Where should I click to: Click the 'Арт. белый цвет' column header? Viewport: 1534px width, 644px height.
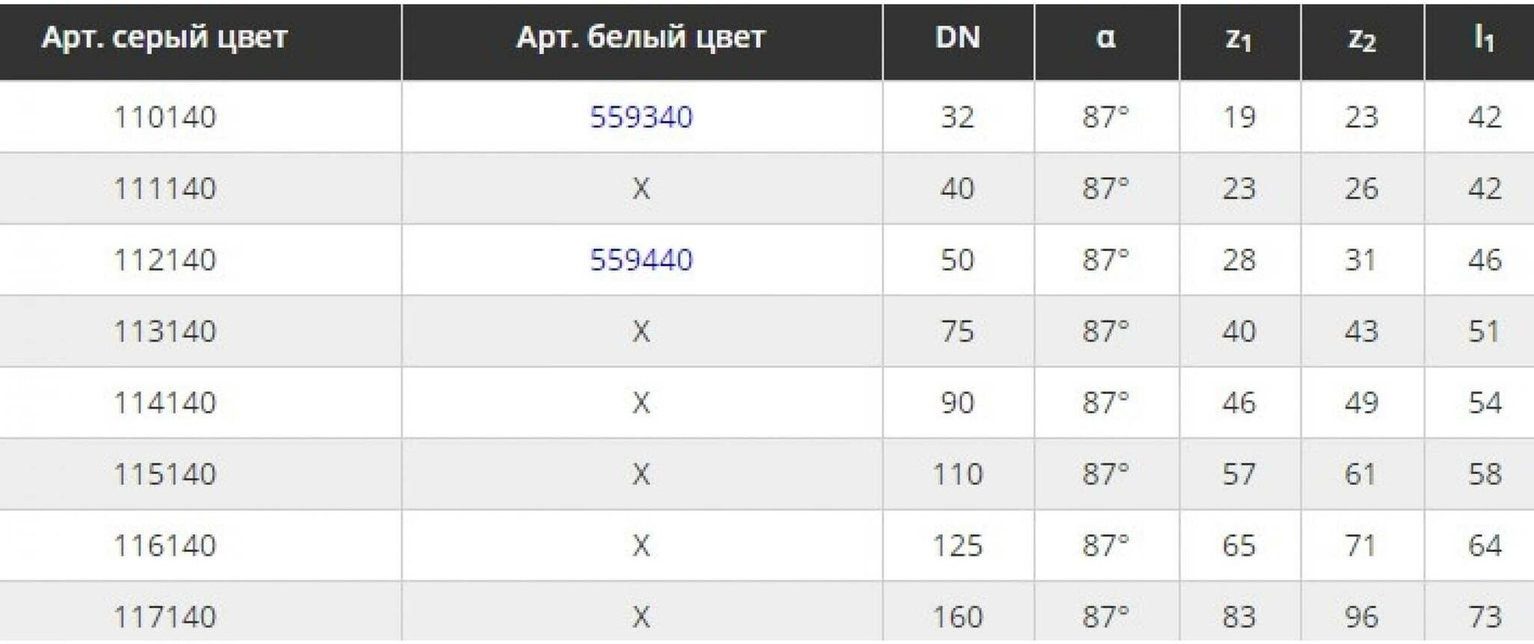pyautogui.click(x=641, y=37)
